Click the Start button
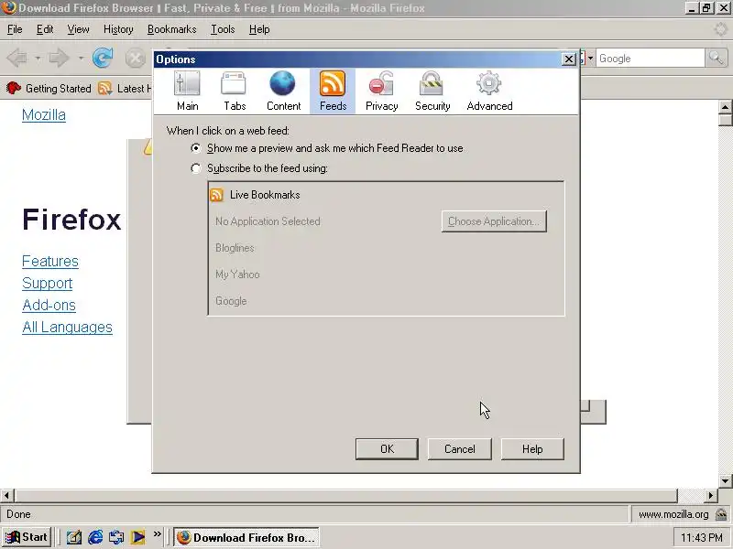This screenshot has height=549, width=733. 27,537
